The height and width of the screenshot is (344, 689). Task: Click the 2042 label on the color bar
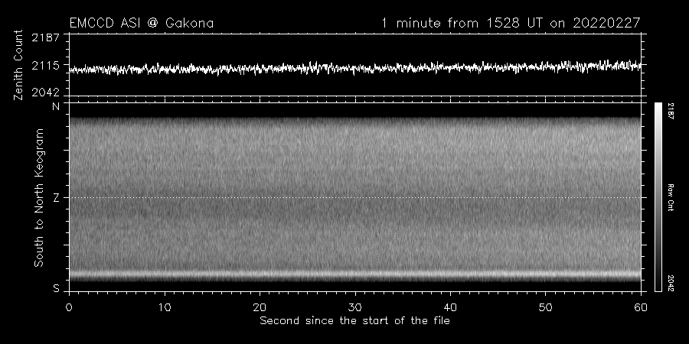(x=671, y=283)
